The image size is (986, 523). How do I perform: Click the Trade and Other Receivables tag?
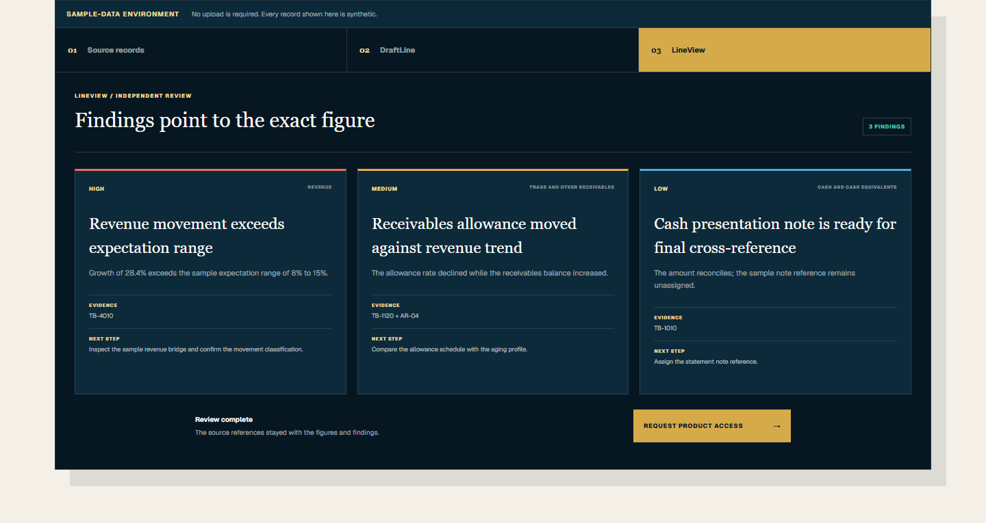click(572, 187)
